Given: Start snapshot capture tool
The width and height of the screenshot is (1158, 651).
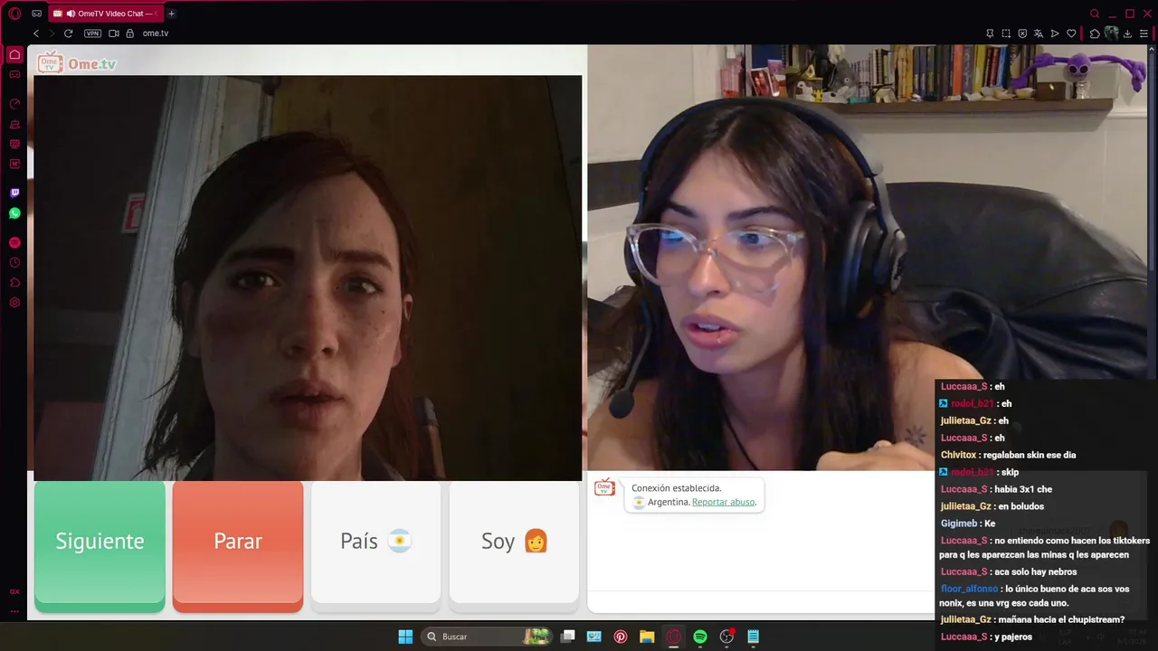Looking at the screenshot, I should pos(1006,33).
